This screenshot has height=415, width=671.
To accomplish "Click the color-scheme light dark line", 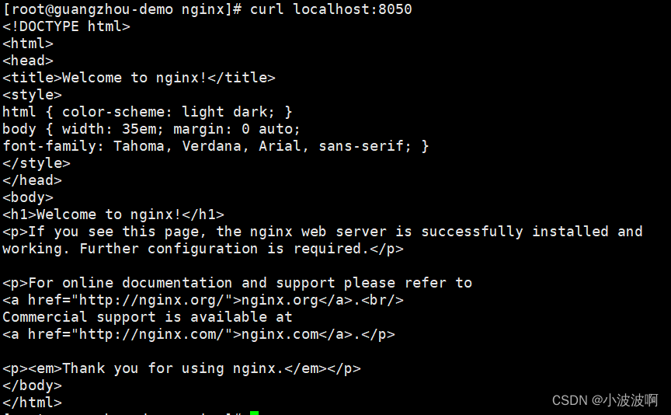I will click(x=148, y=112).
